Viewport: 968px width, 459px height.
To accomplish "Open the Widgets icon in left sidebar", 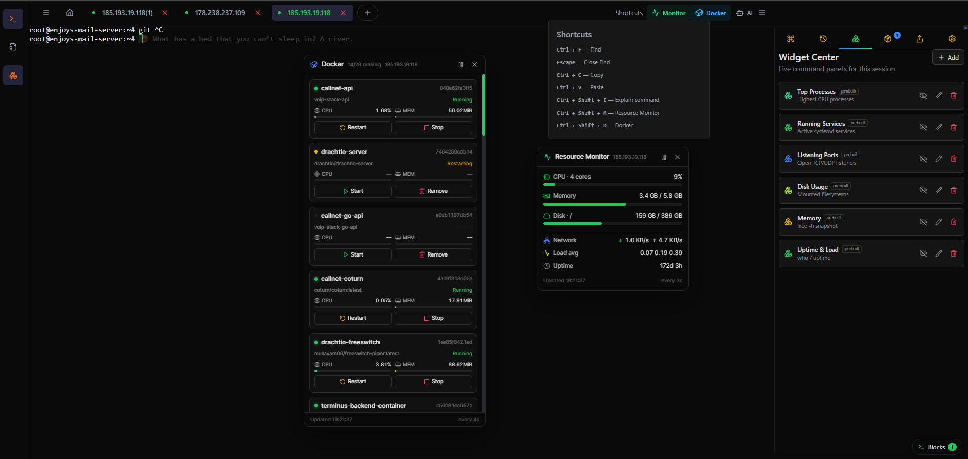I will (13, 75).
